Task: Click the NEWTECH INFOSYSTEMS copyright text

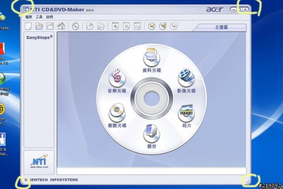Action: pyautogui.click(x=51, y=180)
